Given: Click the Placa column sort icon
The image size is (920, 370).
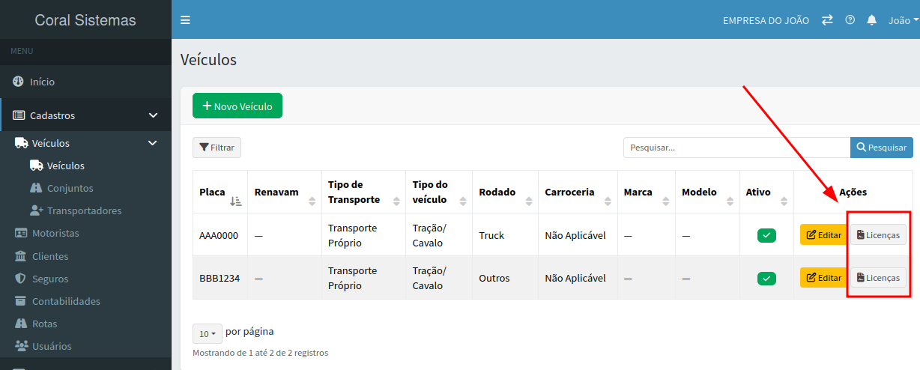Looking at the screenshot, I should 236,201.
